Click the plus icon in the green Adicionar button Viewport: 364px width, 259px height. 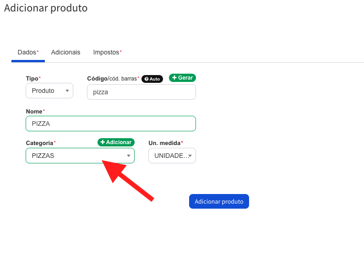103,142
